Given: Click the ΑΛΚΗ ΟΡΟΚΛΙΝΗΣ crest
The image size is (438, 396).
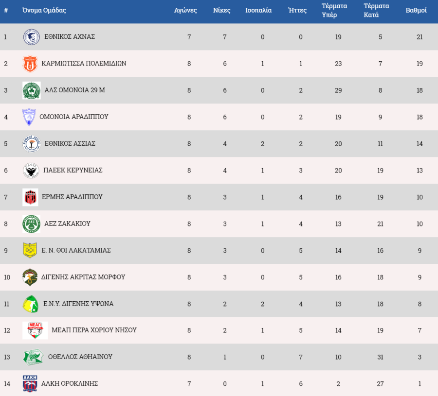Looking at the screenshot, I should (30, 384).
